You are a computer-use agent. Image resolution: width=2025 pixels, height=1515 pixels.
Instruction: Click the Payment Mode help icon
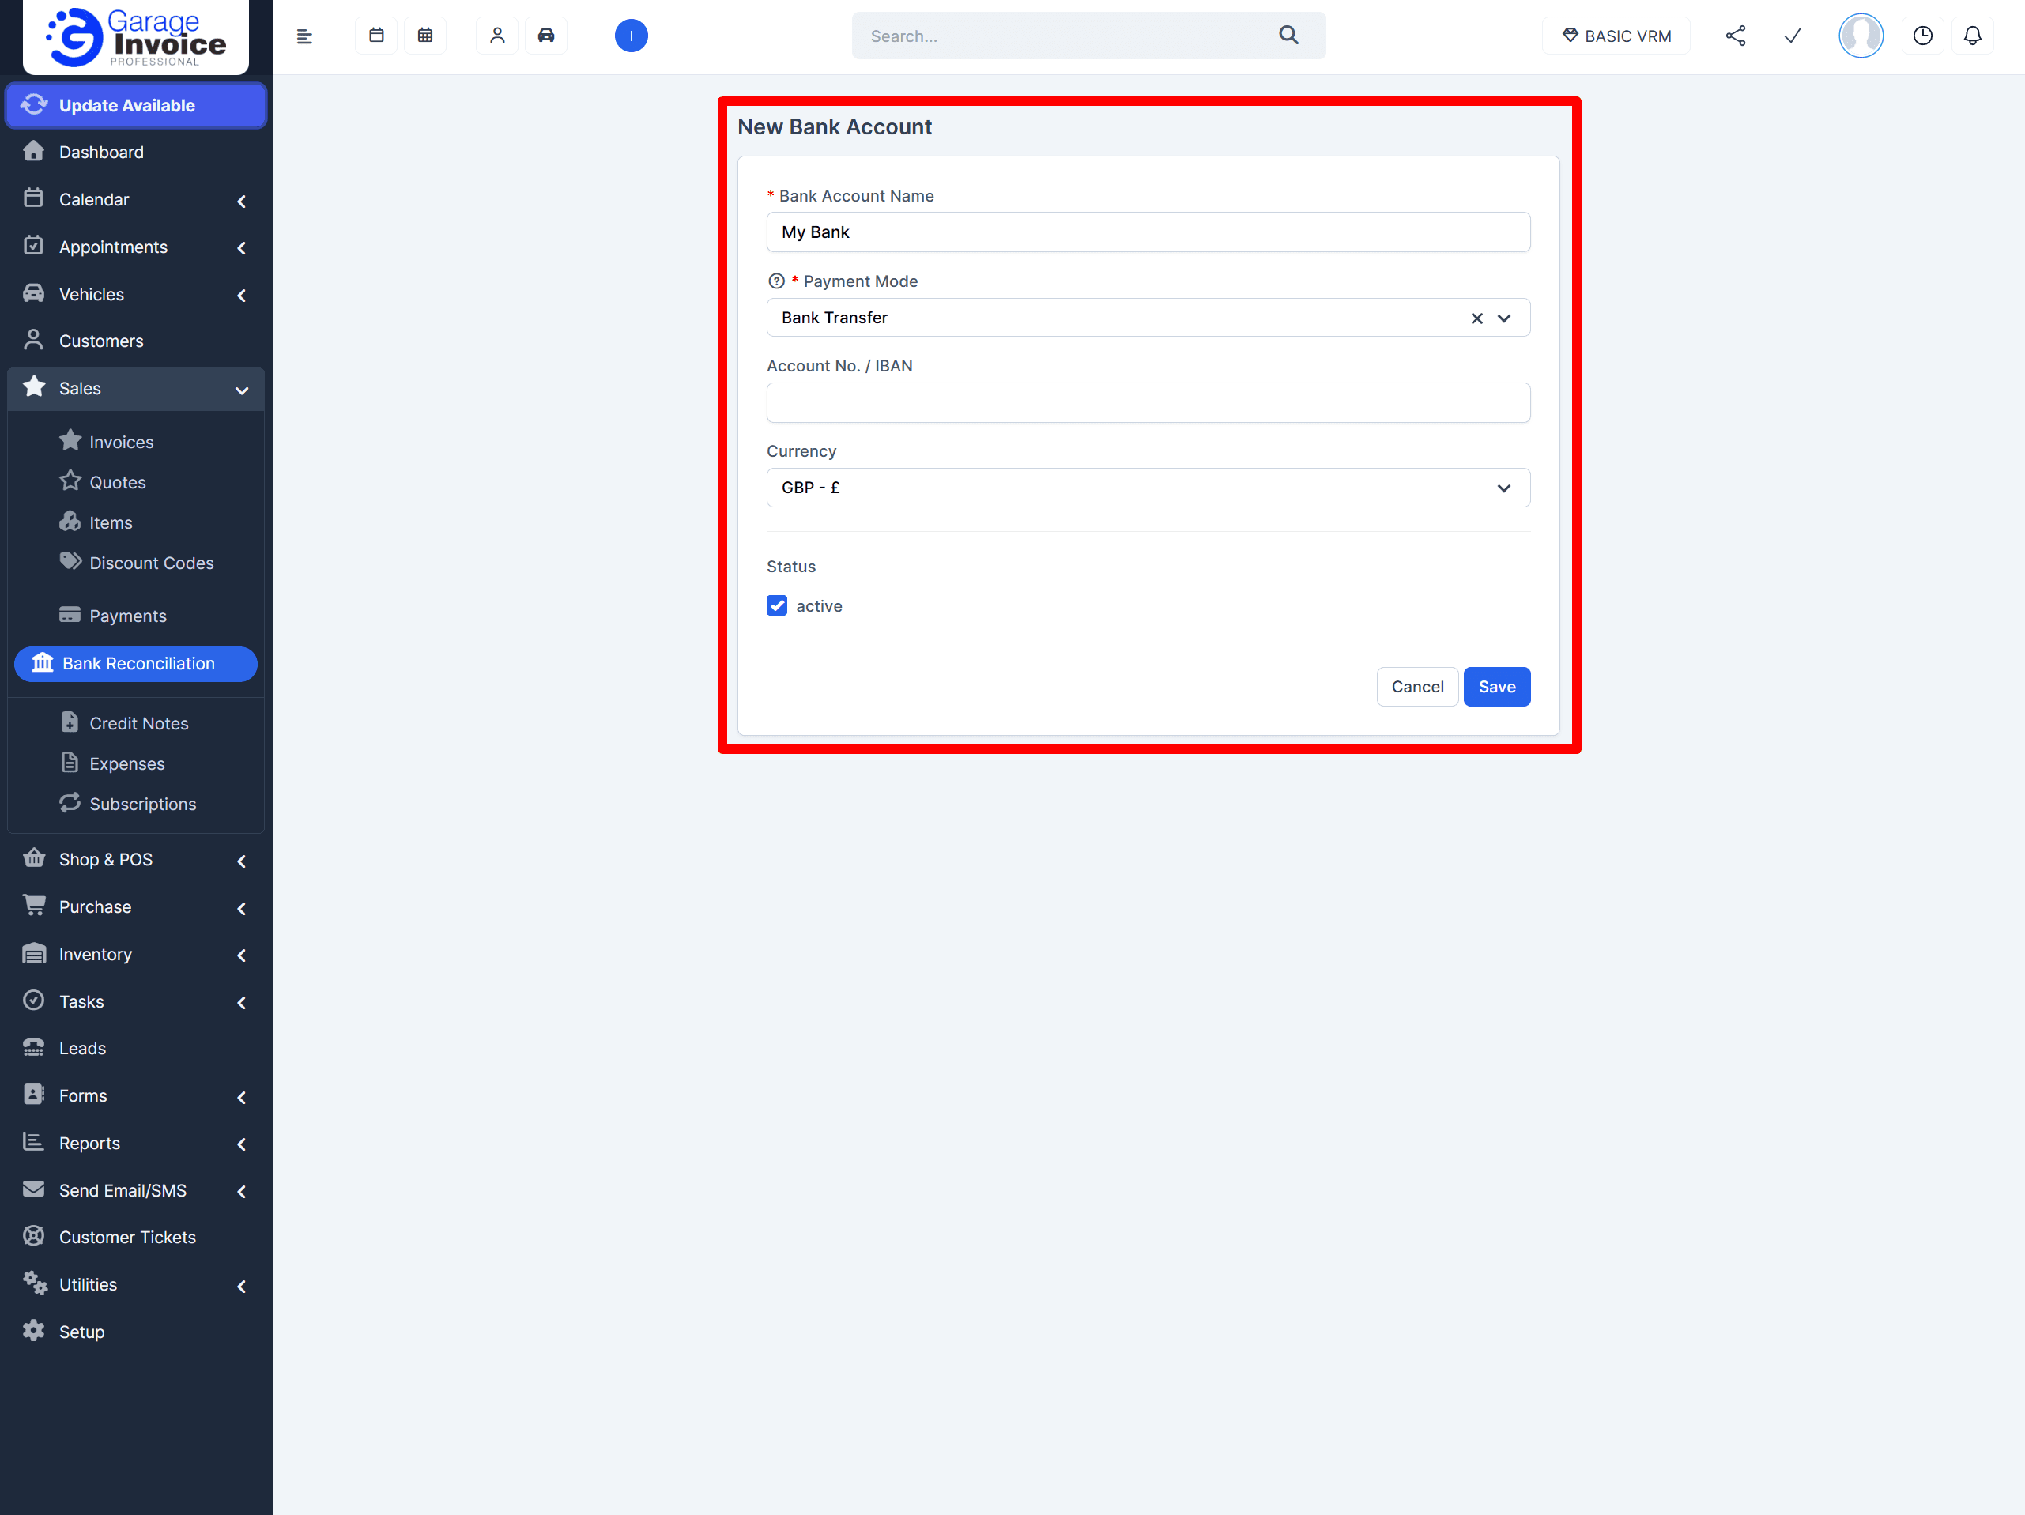[x=776, y=281]
